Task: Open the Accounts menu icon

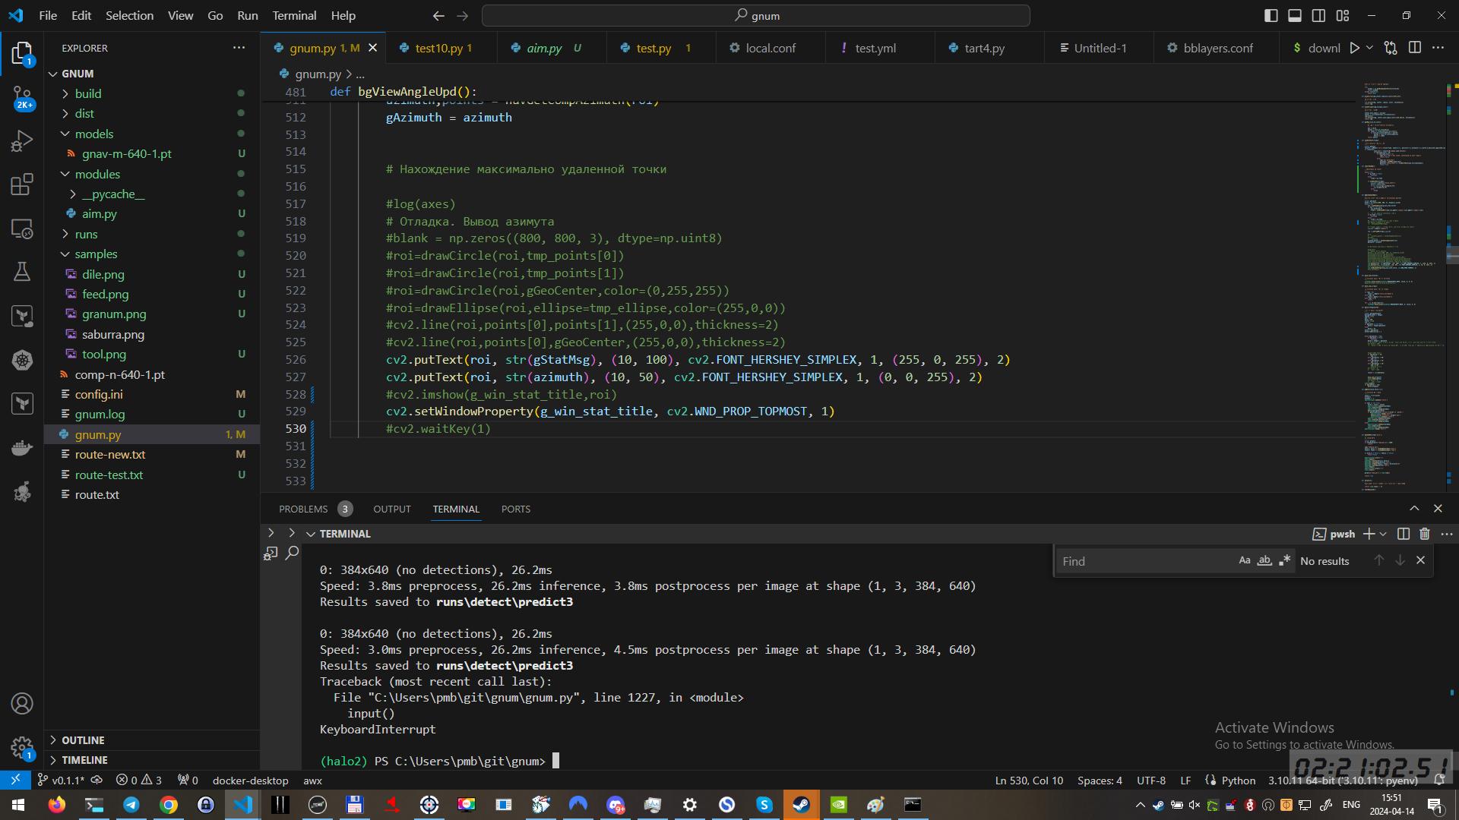Action: coord(22,704)
